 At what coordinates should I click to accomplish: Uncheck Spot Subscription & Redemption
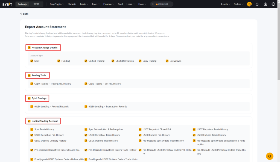[x=86, y=130]
